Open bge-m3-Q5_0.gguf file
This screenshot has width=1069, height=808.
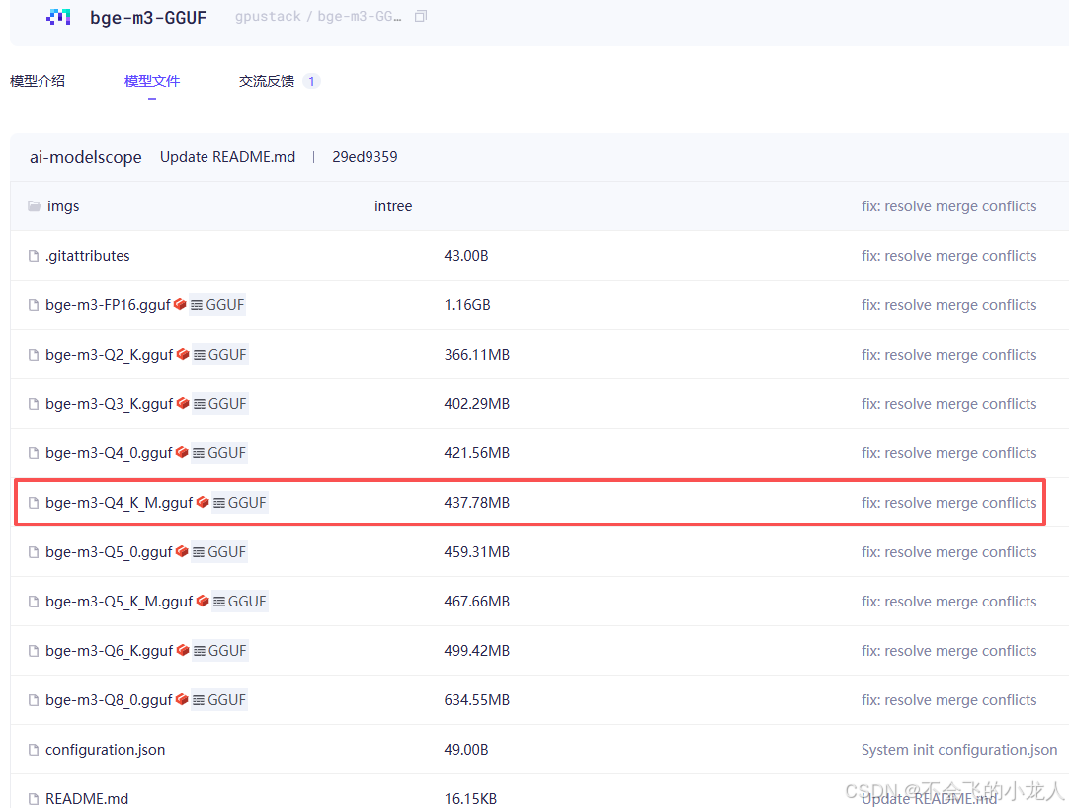click(109, 552)
